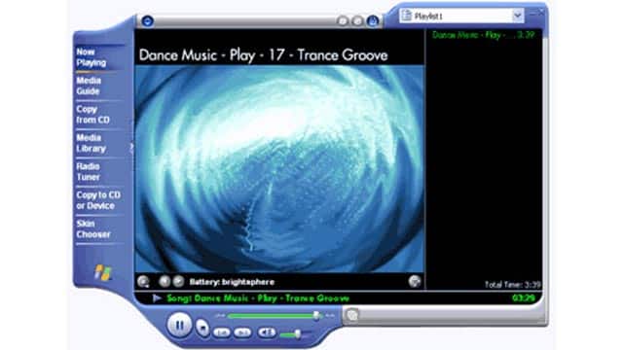
Task: Hide the playlist pane button
Action: [x=373, y=21]
